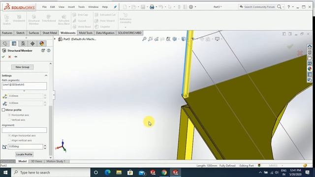
Task: Open SOLIDWORKS Home in the task pane
Action: (310, 47)
